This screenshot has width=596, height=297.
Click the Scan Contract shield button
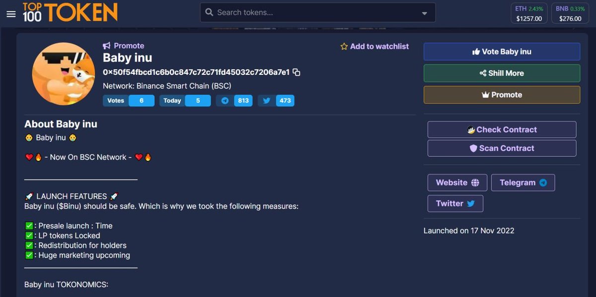pyautogui.click(x=502, y=148)
